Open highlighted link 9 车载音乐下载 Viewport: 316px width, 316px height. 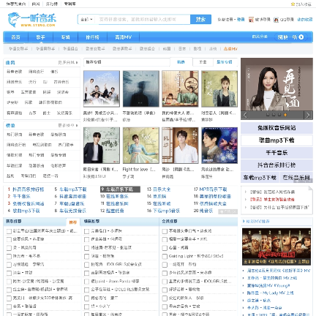coord(120,189)
